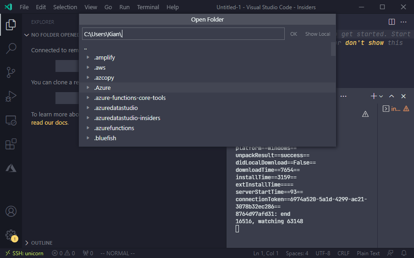The height and width of the screenshot is (258, 414).
Task: Open the feedback icon in status bar
Action: 390,253
